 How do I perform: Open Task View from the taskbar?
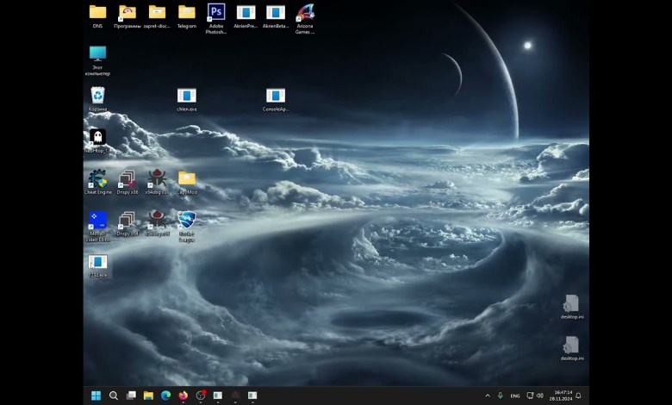coord(131,396)
